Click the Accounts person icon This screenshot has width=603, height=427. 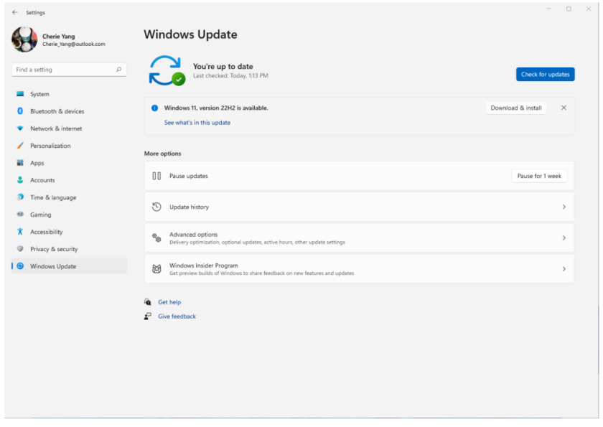(x=20, y=180)
